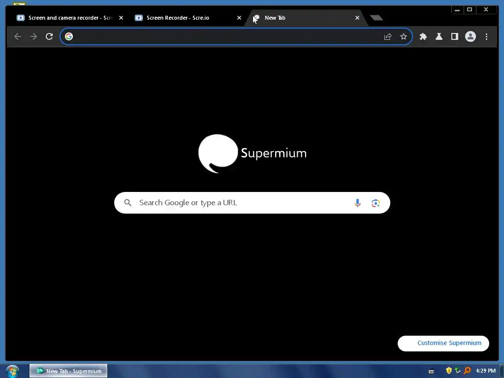Click the orange magnifier tray icon

point(468,371)
